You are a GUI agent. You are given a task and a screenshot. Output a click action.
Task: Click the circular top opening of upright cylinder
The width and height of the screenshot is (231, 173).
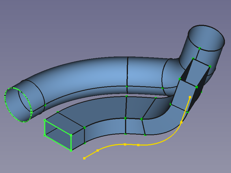(206, 38)
